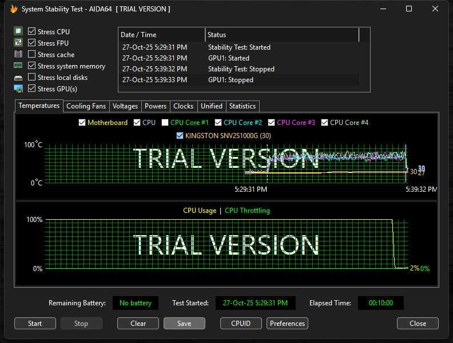
Task: Enable the Stress local disks checkbox
Action: 32,77
